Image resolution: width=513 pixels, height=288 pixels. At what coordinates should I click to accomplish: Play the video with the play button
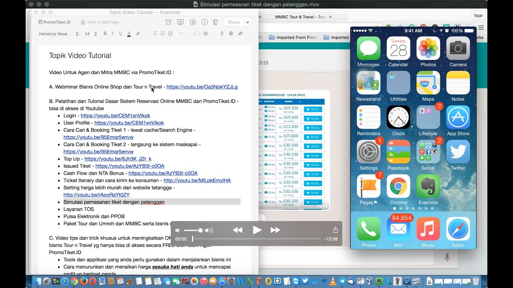coord(257,230)
